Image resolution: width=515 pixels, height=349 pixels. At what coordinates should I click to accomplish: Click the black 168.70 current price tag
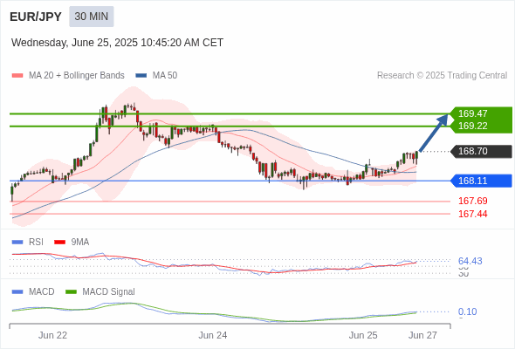[x=481, y=151]
